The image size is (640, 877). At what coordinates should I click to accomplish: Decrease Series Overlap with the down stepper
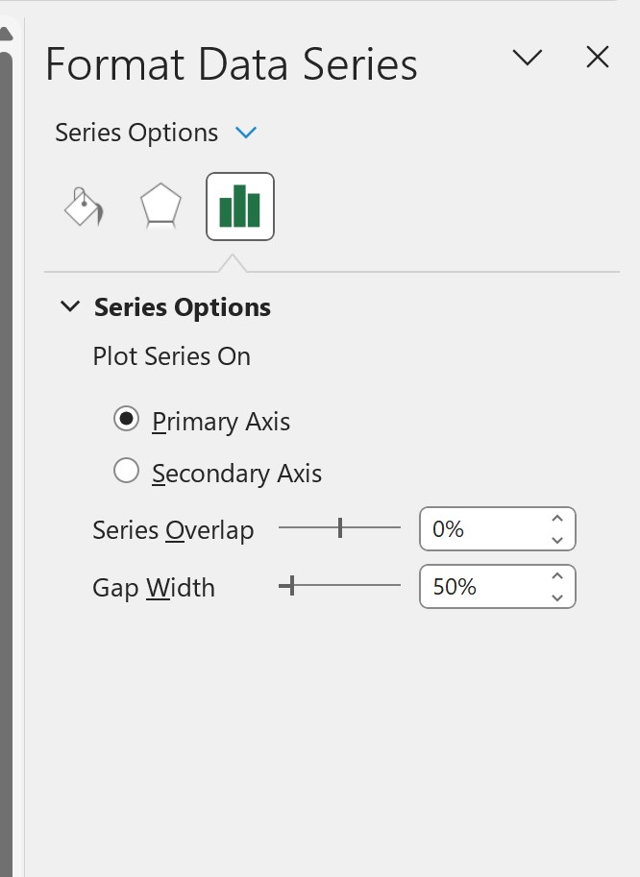tap(556, 540)
